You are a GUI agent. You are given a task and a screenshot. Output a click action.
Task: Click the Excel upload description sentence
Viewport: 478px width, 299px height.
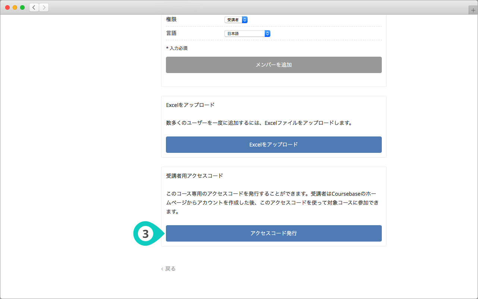[259, 123]
